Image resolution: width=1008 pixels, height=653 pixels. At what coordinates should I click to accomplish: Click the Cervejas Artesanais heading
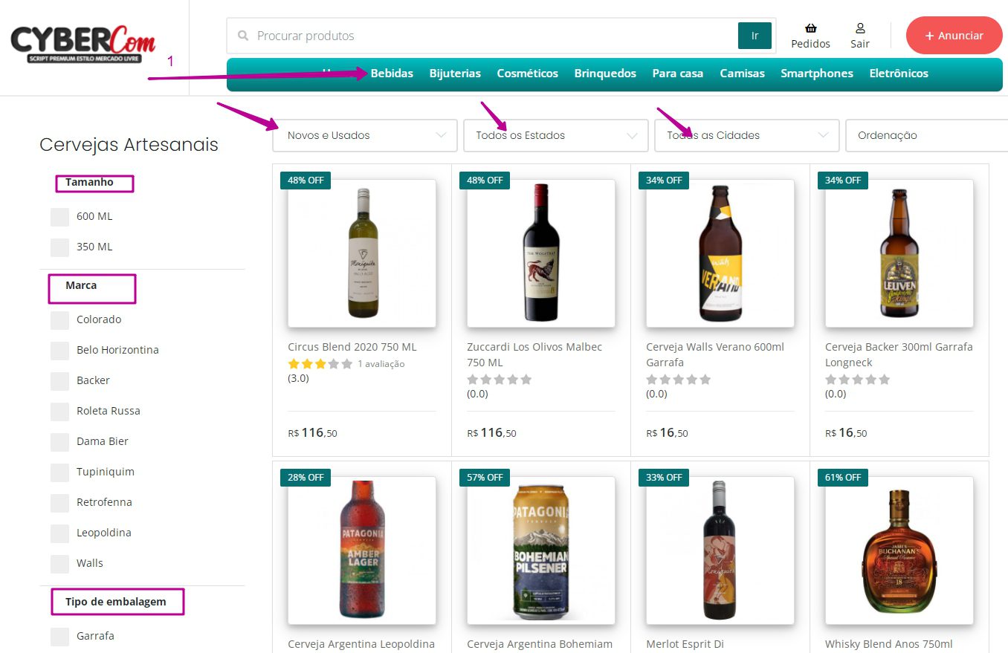[129, 144]
